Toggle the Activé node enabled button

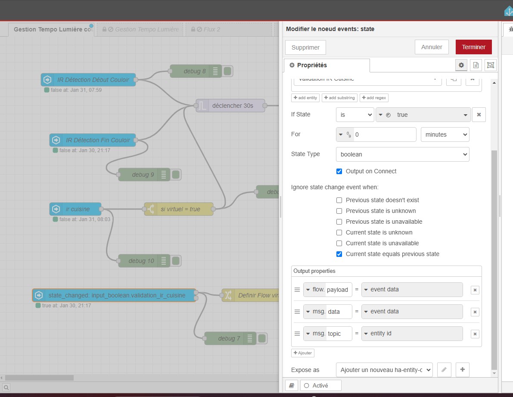coord(320,385)
